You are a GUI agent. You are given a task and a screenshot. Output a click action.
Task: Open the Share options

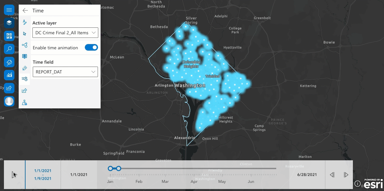click(9, 88)
